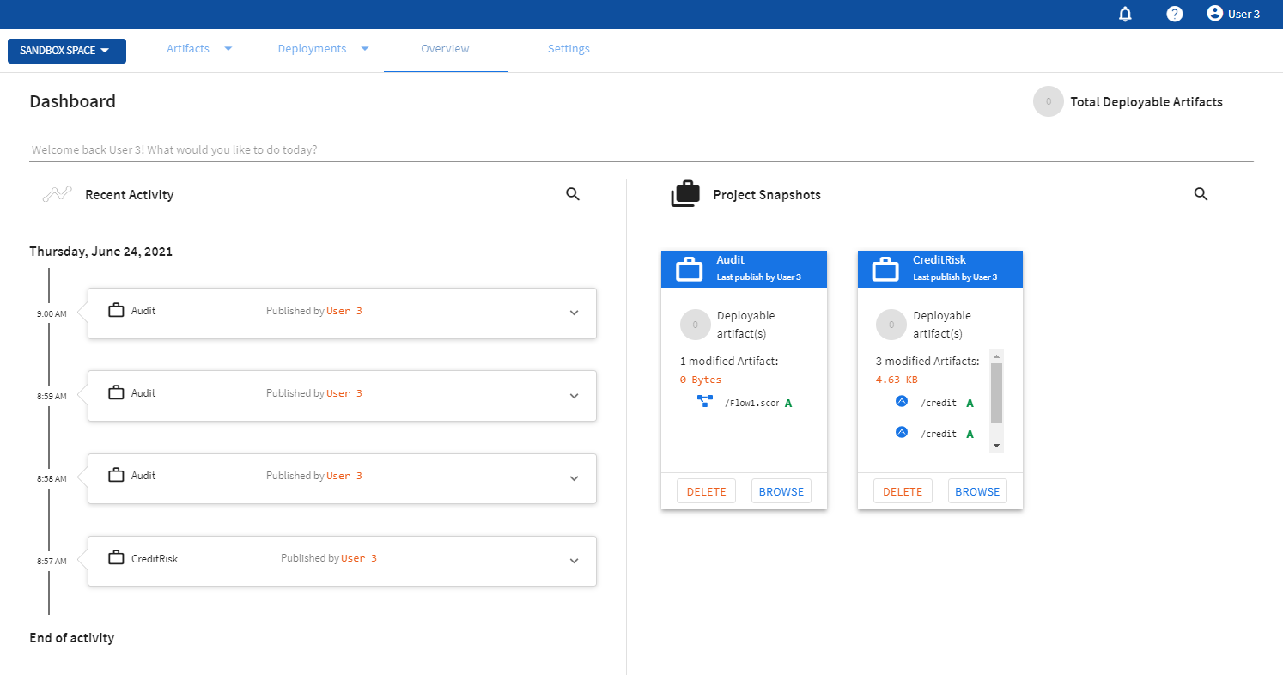Image resolution: width=1283 pixels, height=675 pixels.
Task: Click the CreditRisk snapshot briefcase icon
Action: pyautogui.click(x=885, y=269)
